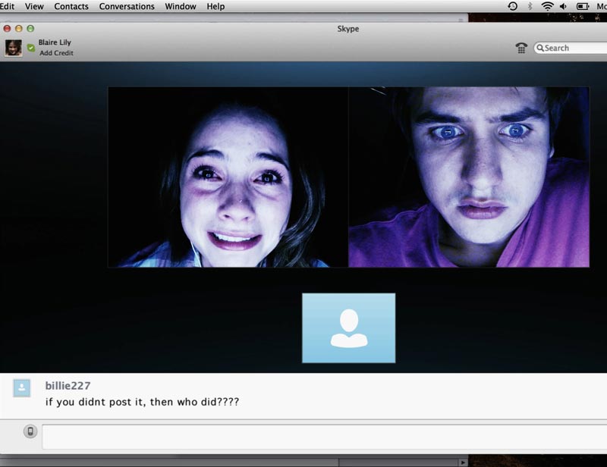
Task: Click the SMS phone icon beside message box
Action: point(30,431)
